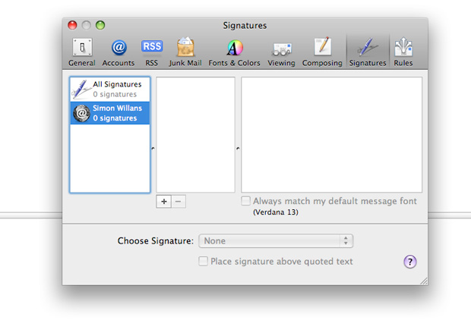Close the Signatures preferences window

click(x=73, y=25)
